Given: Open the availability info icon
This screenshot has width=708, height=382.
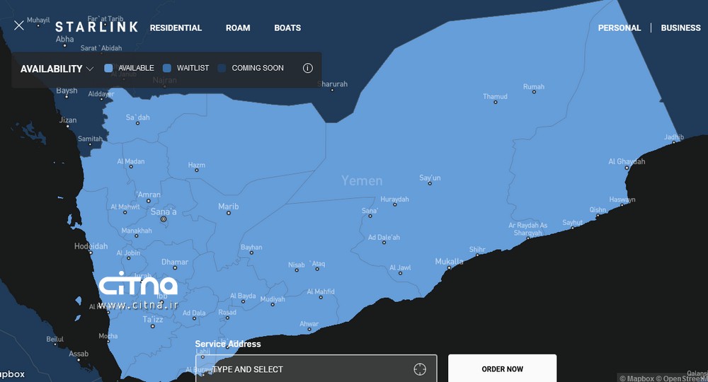Looking at the screenshot, I should click(x=307, y=69).
